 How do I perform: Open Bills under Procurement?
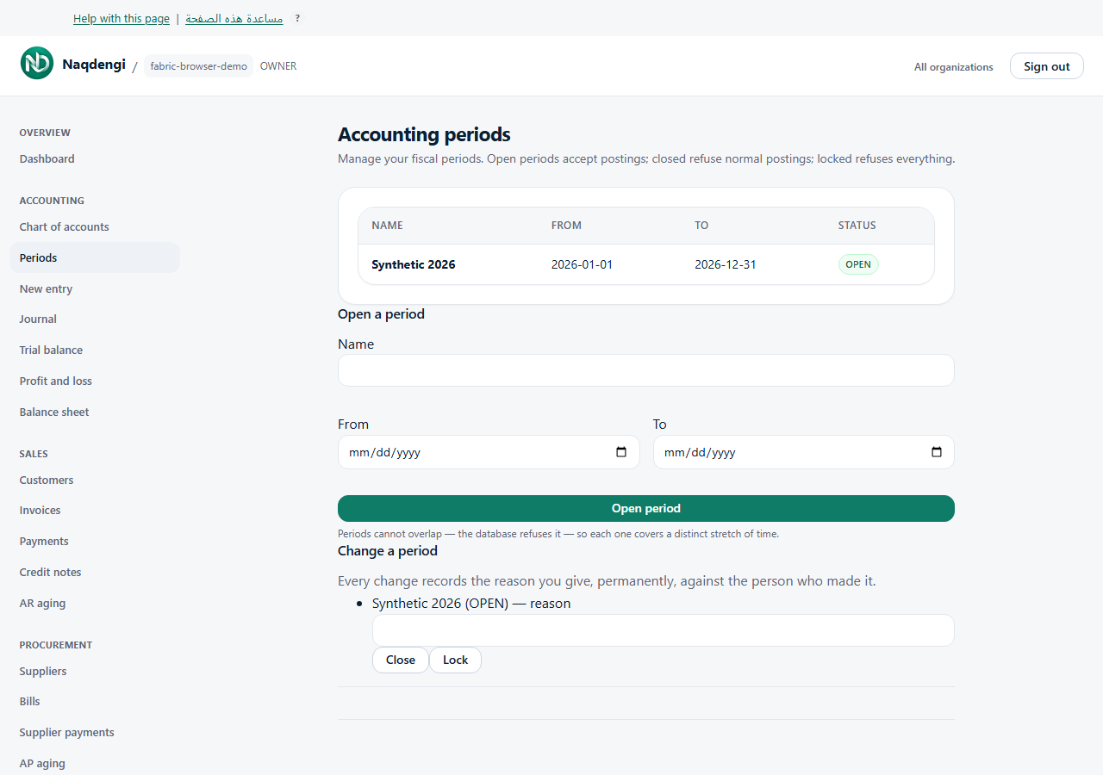[30, 701]
